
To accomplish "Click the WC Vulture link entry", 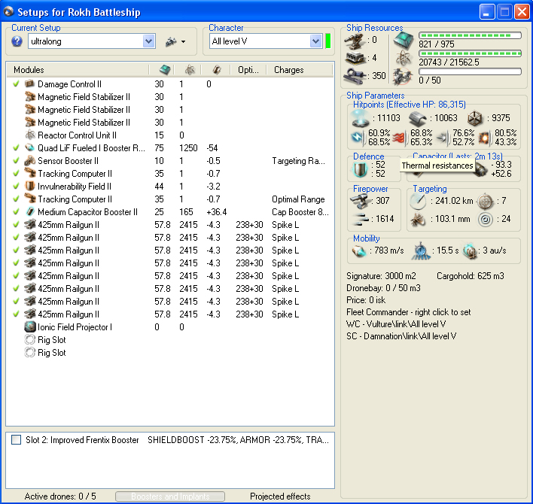I will pos(396,323).
